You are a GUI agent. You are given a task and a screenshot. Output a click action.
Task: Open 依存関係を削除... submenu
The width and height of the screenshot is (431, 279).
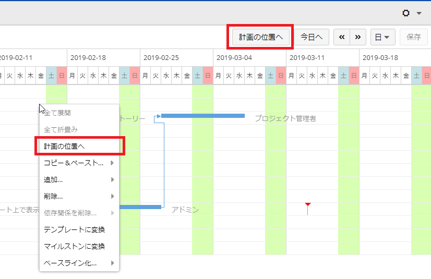[x=79, y=213]
